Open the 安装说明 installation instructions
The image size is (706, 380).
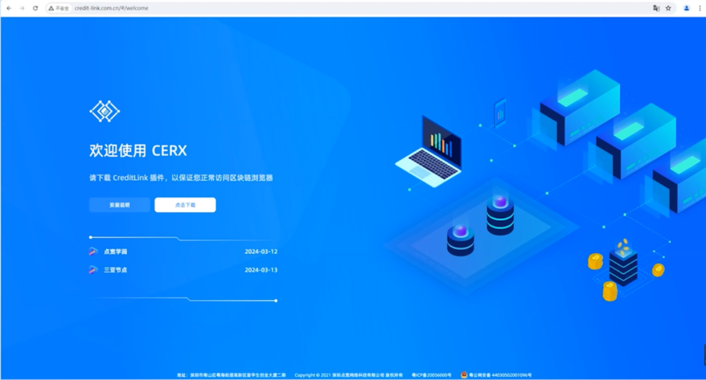coord(120,205)
